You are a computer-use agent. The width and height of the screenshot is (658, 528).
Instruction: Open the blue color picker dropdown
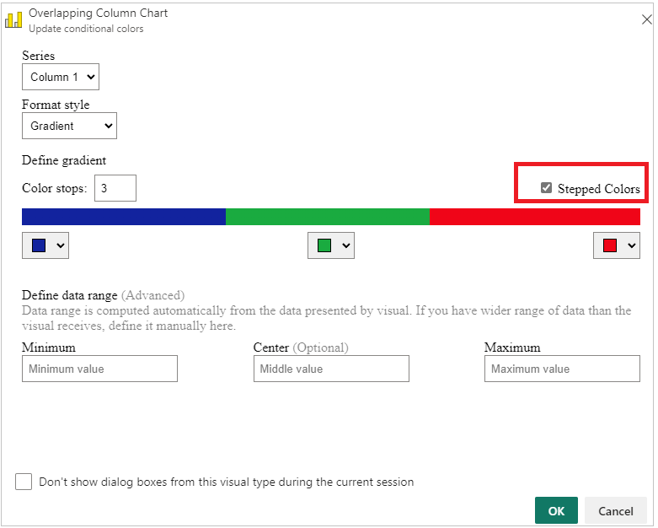[x=45, y=245]
